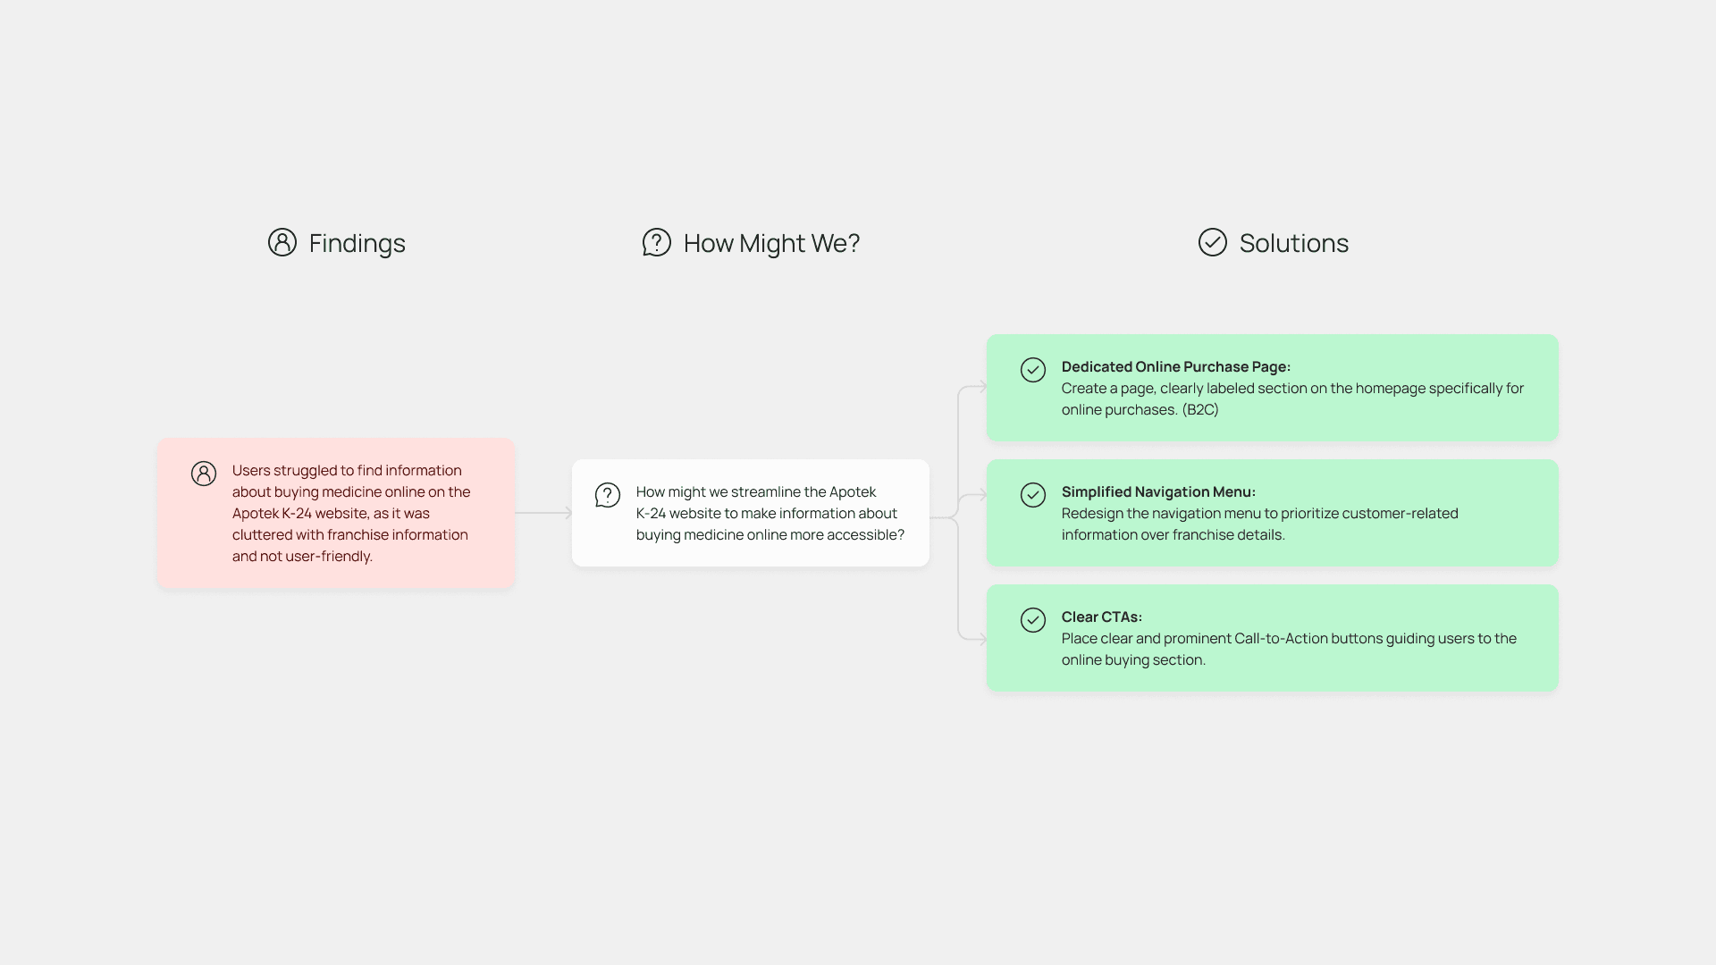The height and width of the screenshot is (965, 1716).
Task: Click the Clear CTAs title
Action: [x=1101, y=617]
